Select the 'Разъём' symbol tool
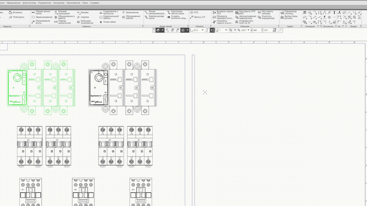Image resolution: width=367 pixels, height=206 pixels. pyautogui.click(x=83, y=12)
